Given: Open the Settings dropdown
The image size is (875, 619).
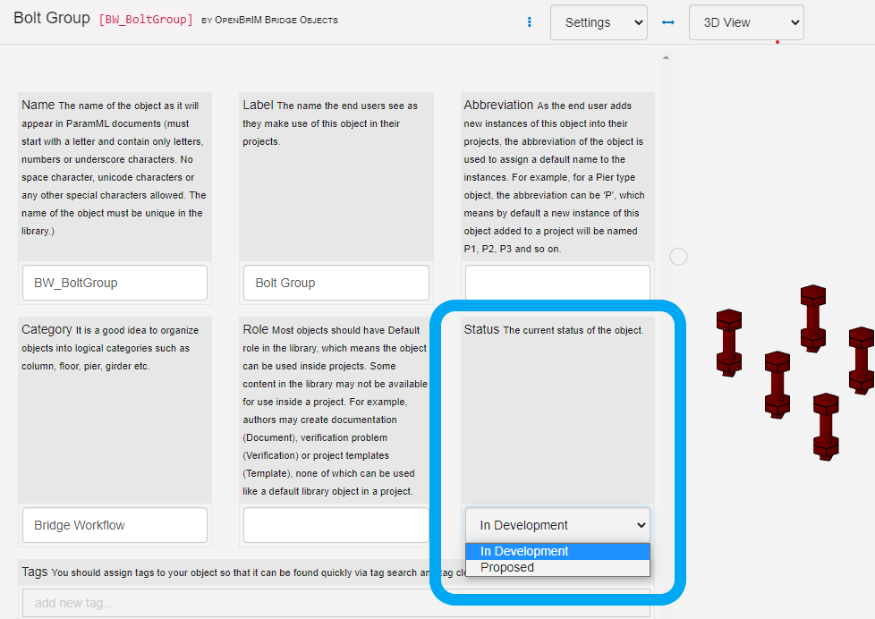Looking at the screenshot, I should click(x=599, y=22).
